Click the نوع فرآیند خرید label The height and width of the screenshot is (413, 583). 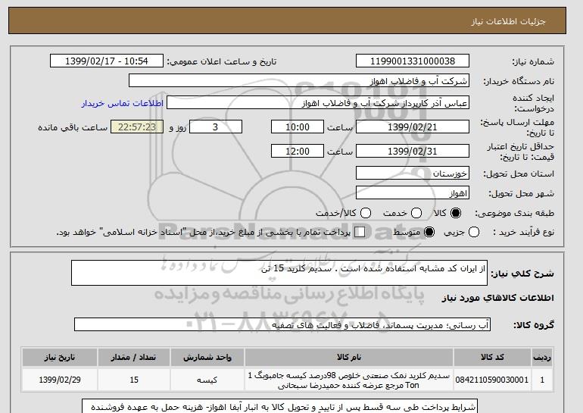pos(523,232)
